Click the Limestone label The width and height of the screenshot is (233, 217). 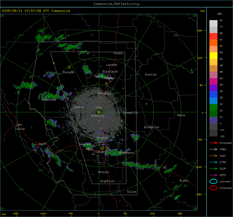49,100
